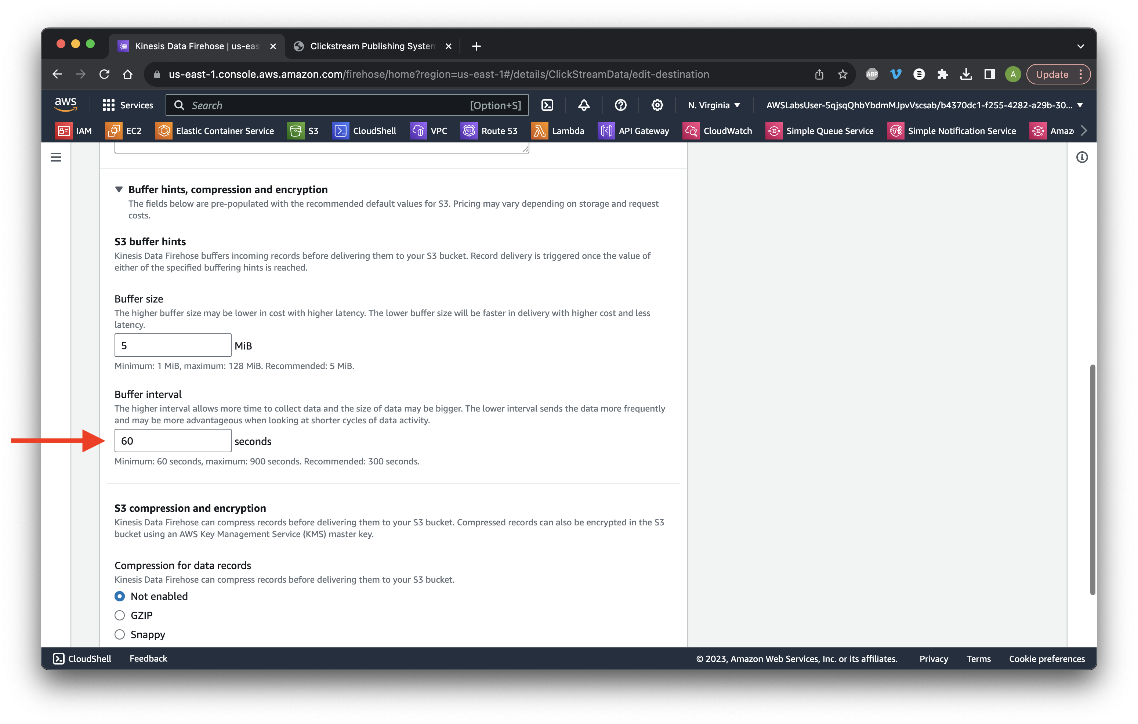Screen dimensions: 1138x724
Task: Open Cookie preferences
Action: (1047, 659)
